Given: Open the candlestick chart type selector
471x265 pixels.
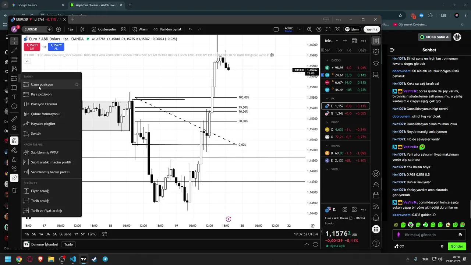Looking at the screenshot, I should pyautogui.click(x=82, y=29).
